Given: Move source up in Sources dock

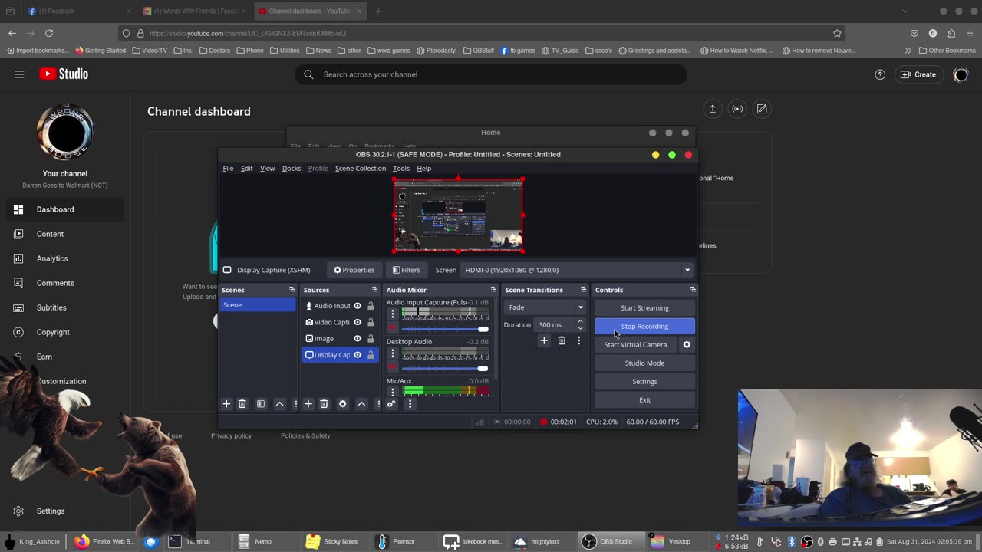Looking at the screenshot, I should (361, 404).
